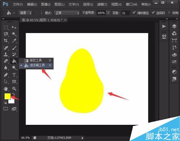Screen dimensions: 180x141
Task: Select the Pen tool
Action: [x=6, y=75]
